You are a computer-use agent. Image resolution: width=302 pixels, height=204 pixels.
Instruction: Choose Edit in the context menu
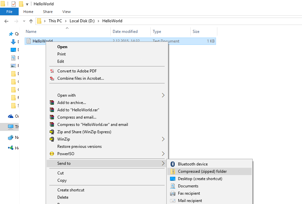(61, 61)
